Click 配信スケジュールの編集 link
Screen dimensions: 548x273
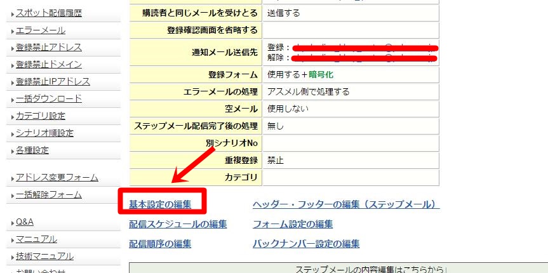(x=178, y=224)
